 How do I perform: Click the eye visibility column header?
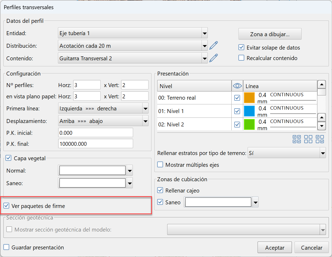[237, 86]
